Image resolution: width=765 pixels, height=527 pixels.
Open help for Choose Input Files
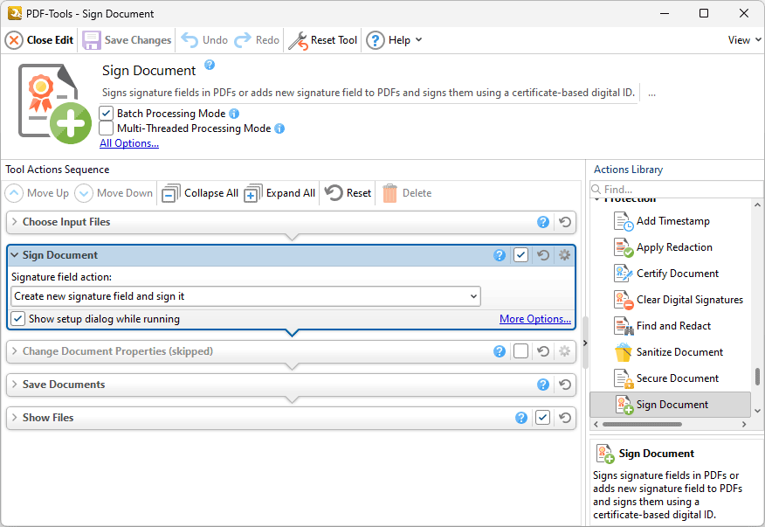(x=543, y=222)
